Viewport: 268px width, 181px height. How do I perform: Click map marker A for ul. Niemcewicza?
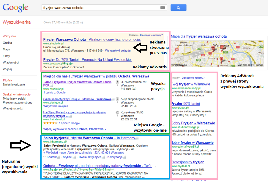pos(213,48)
